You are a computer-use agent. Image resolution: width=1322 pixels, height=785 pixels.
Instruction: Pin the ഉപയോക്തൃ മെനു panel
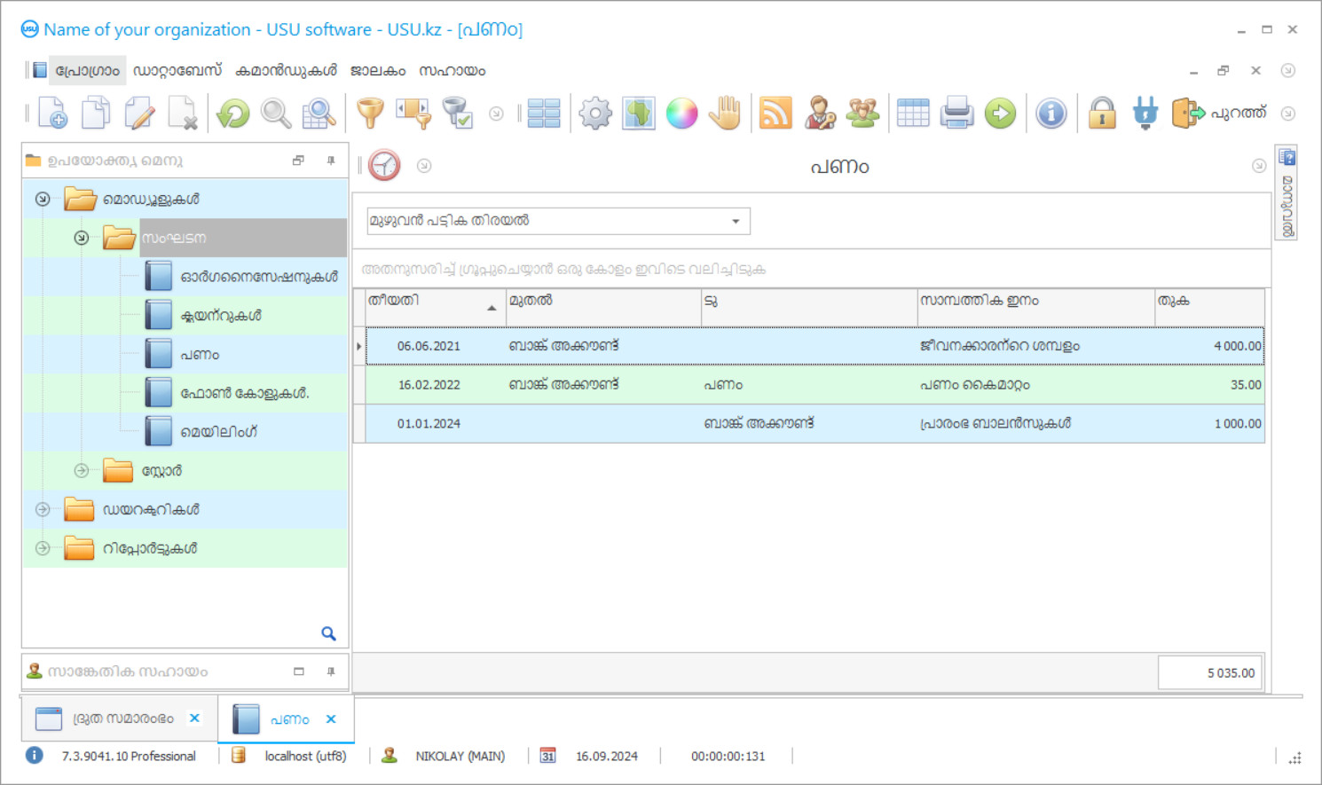(x=331, y=161)
